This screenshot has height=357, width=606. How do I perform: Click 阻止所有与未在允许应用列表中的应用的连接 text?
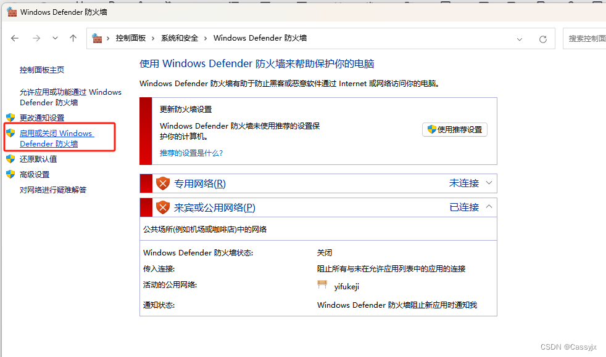coord(391,269)
